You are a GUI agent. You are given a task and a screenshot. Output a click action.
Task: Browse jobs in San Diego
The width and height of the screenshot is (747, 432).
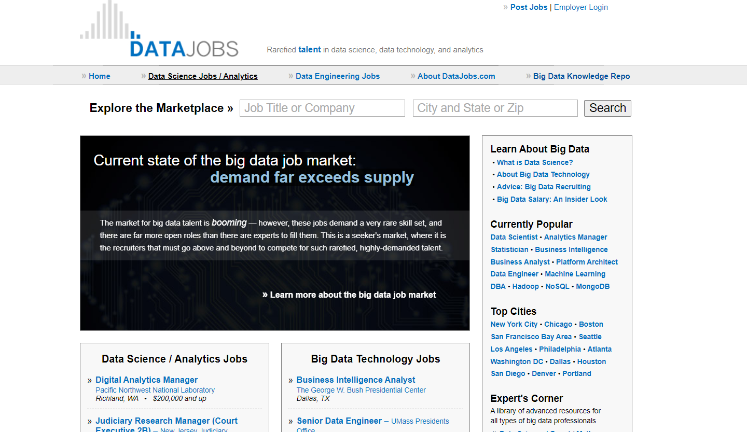point(508,373)
